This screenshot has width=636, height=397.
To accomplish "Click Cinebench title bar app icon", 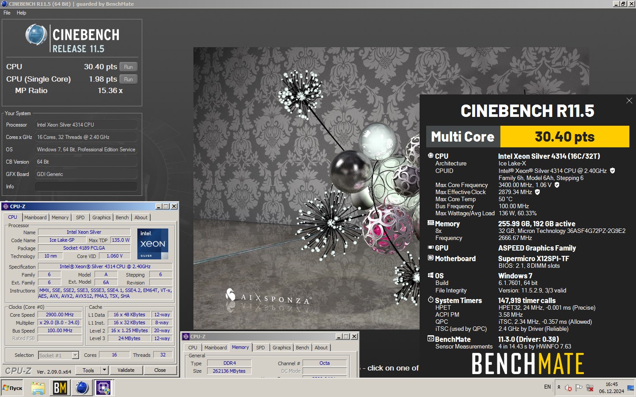I will [4, 4].
